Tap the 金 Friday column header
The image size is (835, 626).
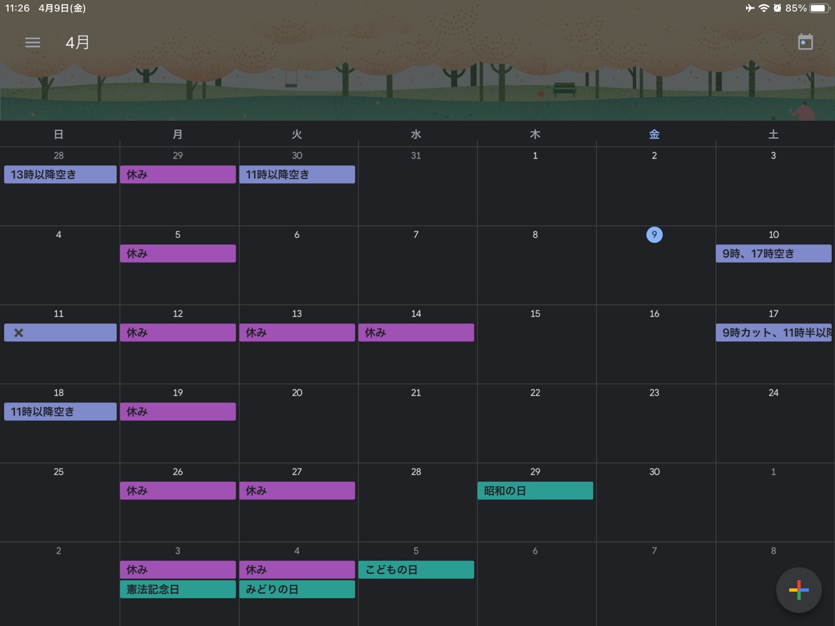(654, 134)
